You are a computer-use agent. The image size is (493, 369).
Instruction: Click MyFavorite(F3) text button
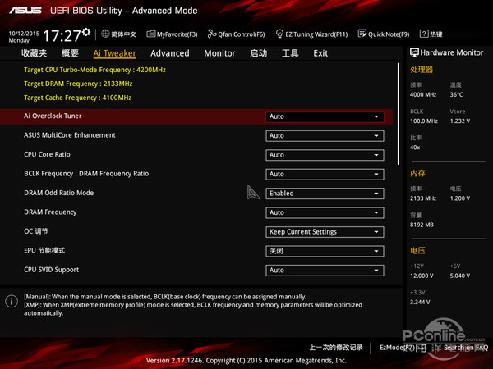[177, 34]
